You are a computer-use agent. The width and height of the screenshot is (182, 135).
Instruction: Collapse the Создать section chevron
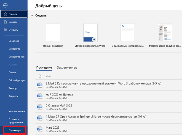pyautogui.click(x=32, y=16)
